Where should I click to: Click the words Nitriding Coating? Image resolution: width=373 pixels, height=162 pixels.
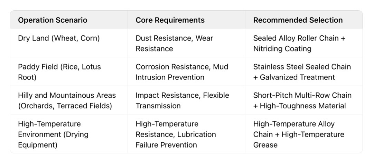click(282, 48)
